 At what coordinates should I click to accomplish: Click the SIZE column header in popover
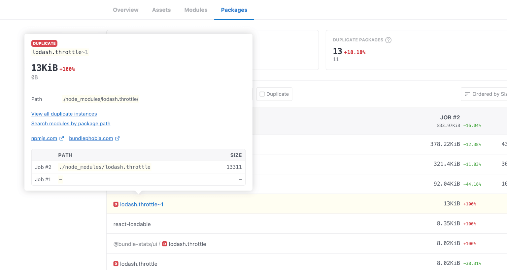coord(236,155)
